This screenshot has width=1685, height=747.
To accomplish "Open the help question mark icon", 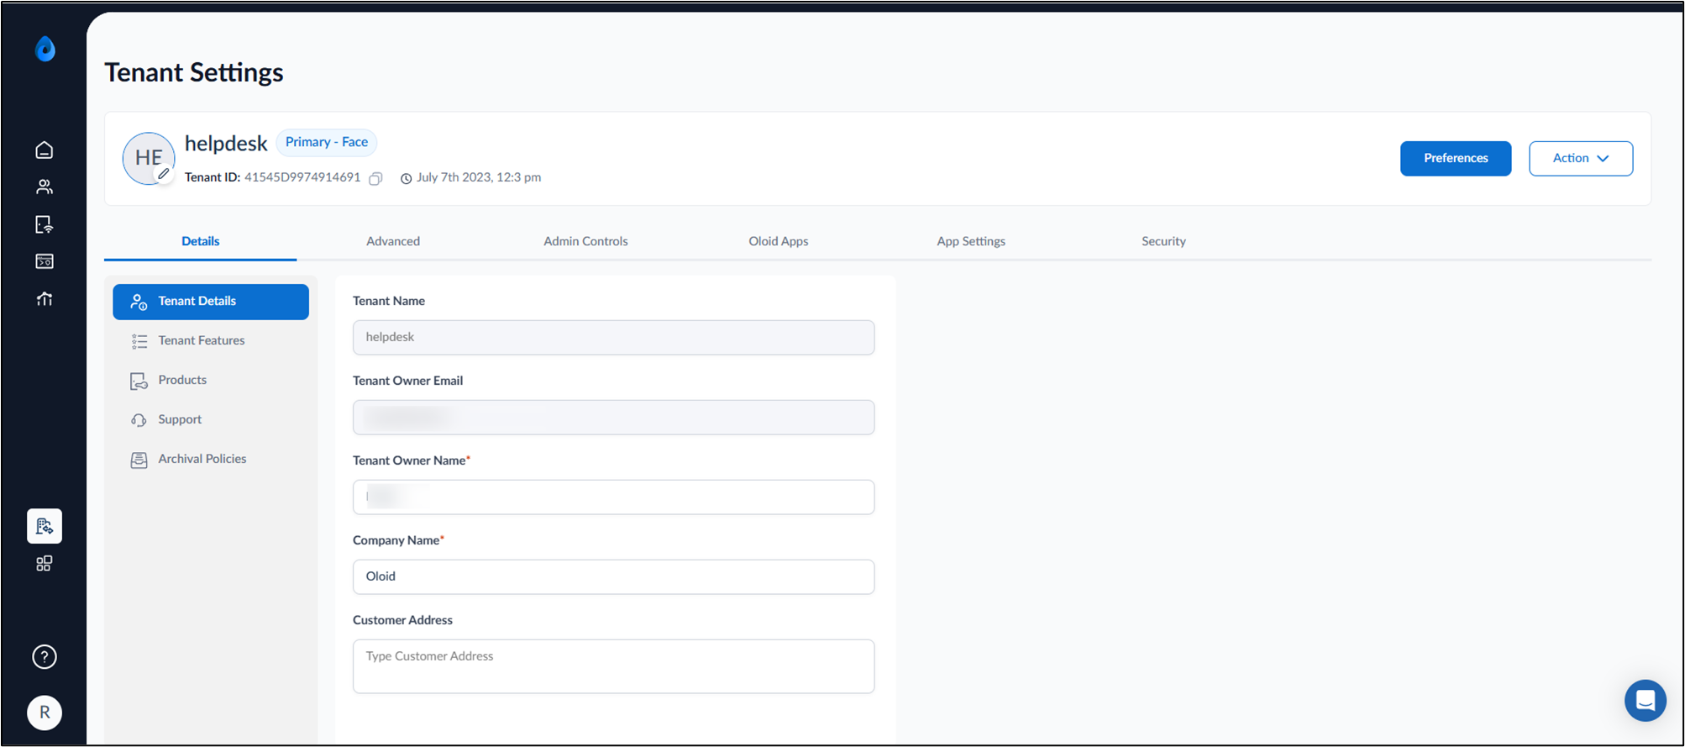I will click(x=45, y=657).
